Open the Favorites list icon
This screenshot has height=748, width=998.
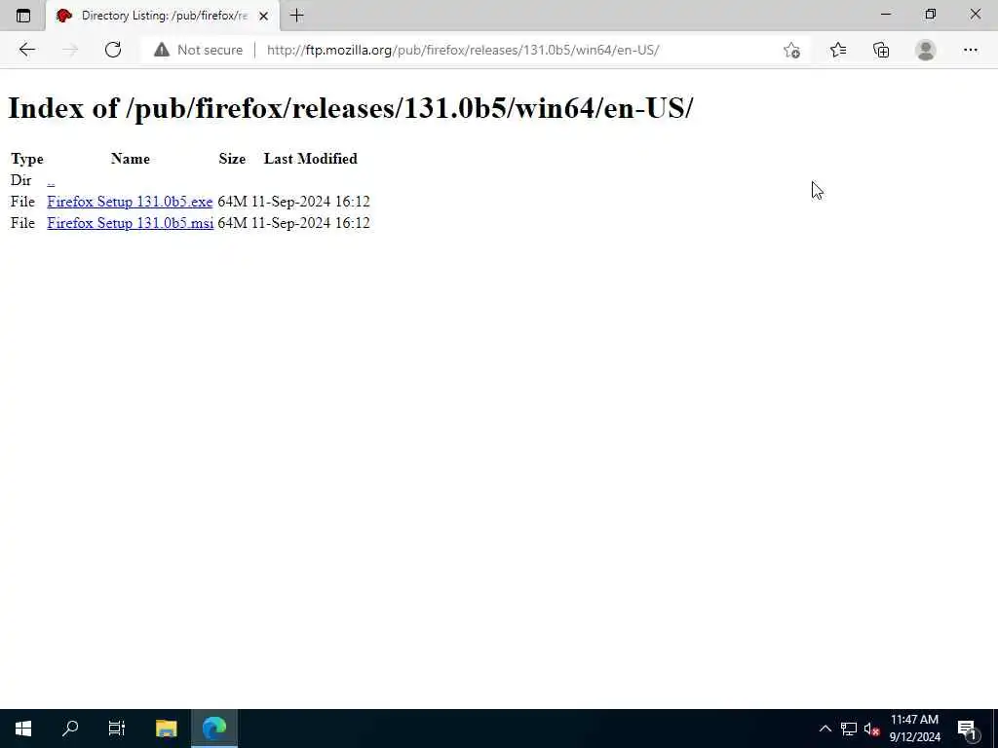[838, 50]
